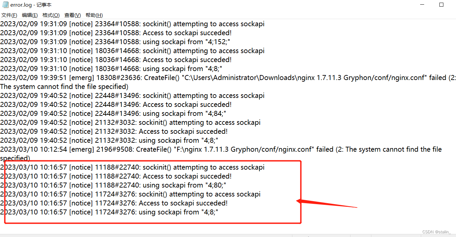Maximize the Notepad window

[441, 5]
